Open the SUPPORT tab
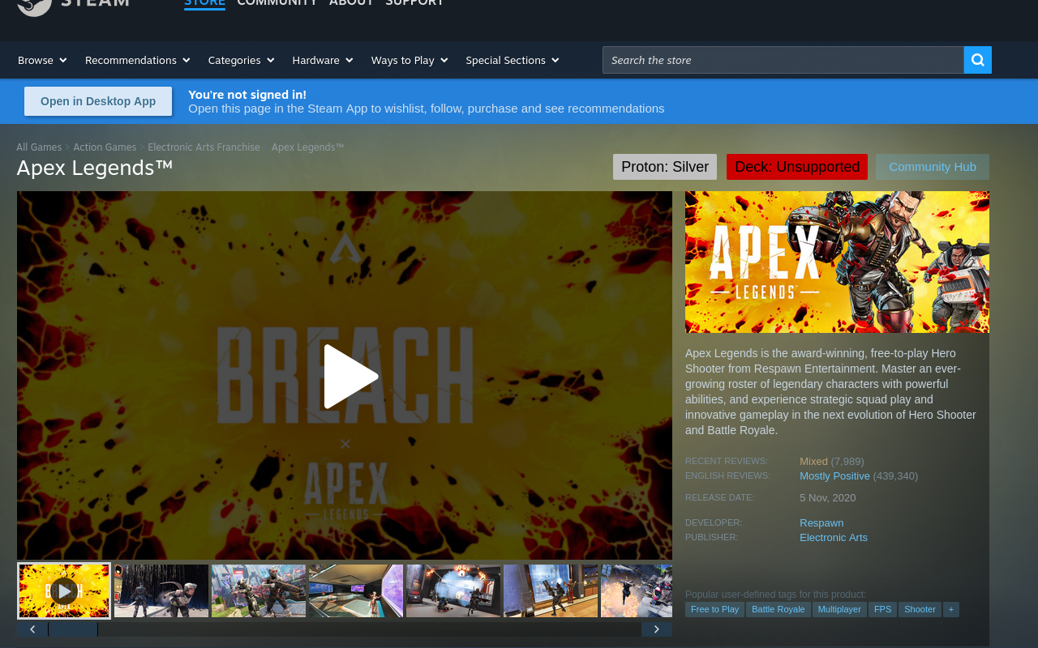Image resolution: width=1038 pixels, height=648 pixels. pos(414,3)
